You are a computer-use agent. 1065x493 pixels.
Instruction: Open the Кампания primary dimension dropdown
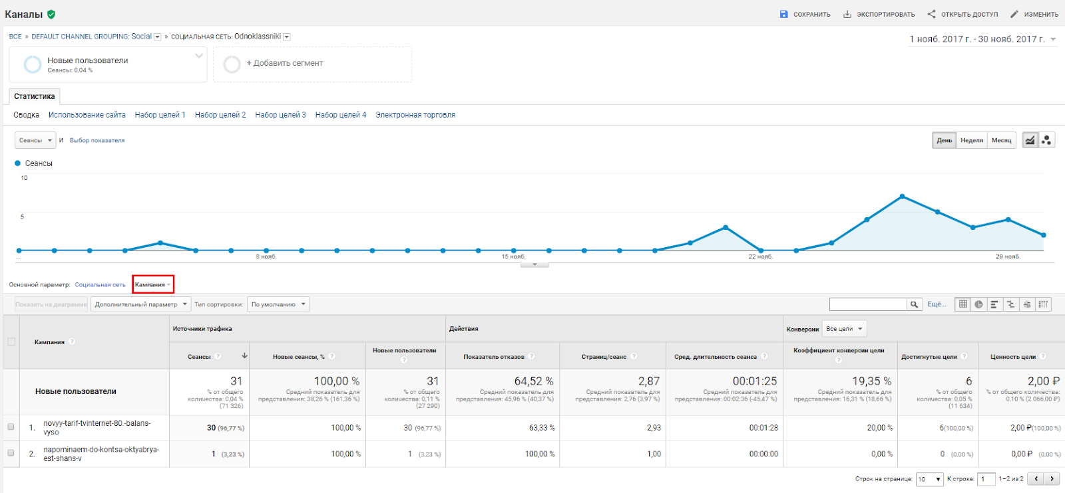point(153,284)
